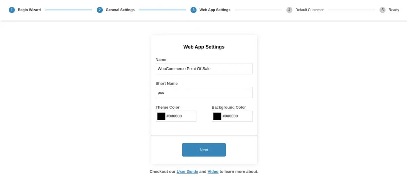Jump to Default Customer step label

(309, 10)
